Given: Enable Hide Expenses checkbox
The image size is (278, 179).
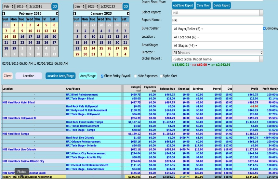Looking at the screenshot, I should tap(136, 76).
